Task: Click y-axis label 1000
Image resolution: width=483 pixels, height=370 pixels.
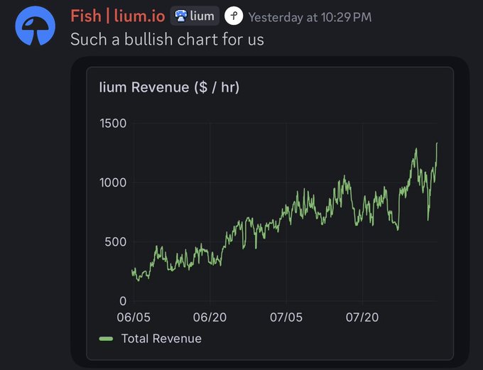Action: click(x=113, y=183)
